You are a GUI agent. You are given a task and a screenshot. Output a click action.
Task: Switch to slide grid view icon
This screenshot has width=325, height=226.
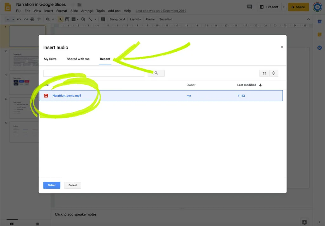coord(37,224)
